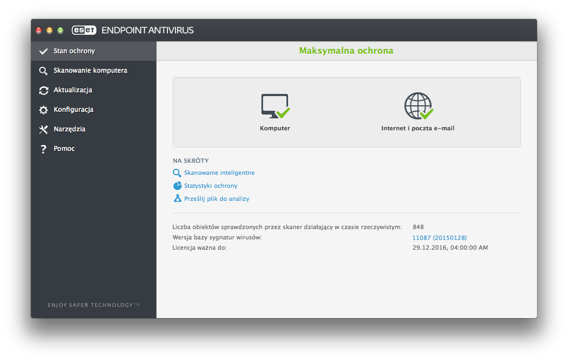Image resolution: width=568 pixels, height=361 pixels.
Task: Click the scanned objects count 848
Action: pos(418,227)
